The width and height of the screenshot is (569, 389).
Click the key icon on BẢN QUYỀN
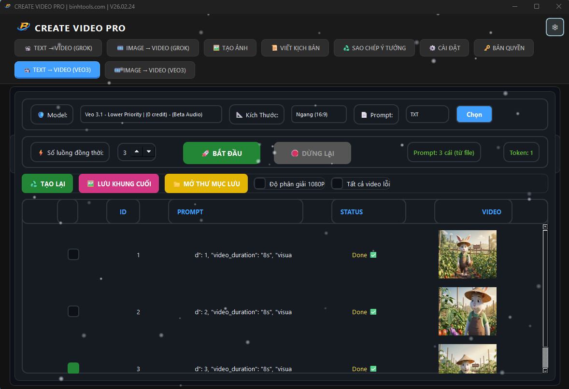pos(487,48)
